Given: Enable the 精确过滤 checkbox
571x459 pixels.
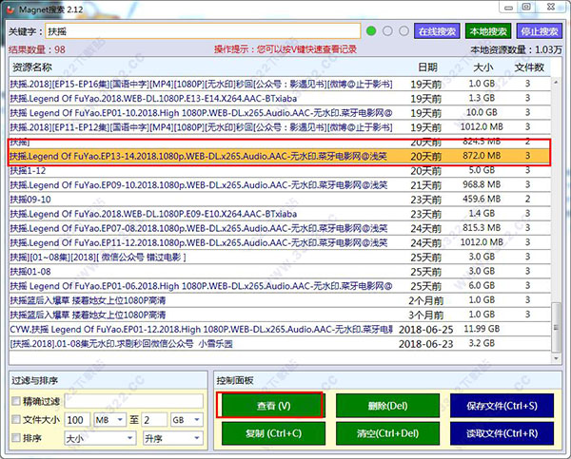Looking at the screenshot, I should pos(14,402).
